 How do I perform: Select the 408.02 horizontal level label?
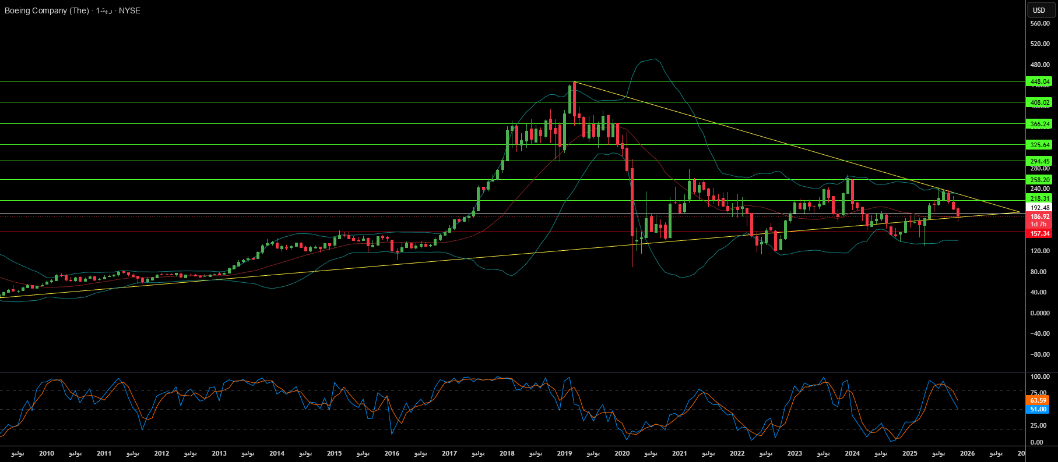click(1040, 102)
